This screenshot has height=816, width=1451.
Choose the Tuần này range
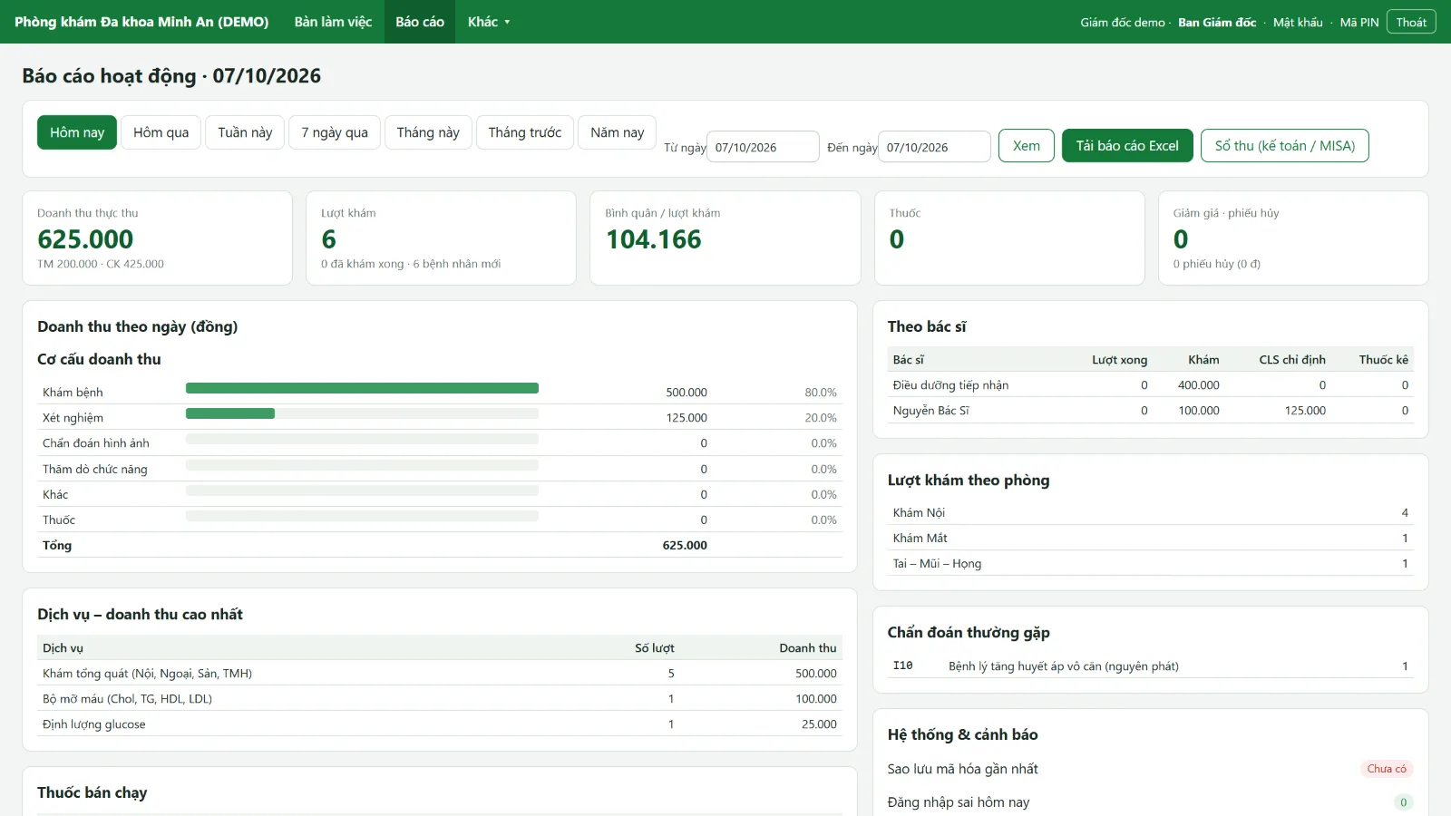click(x=245, y=132)
